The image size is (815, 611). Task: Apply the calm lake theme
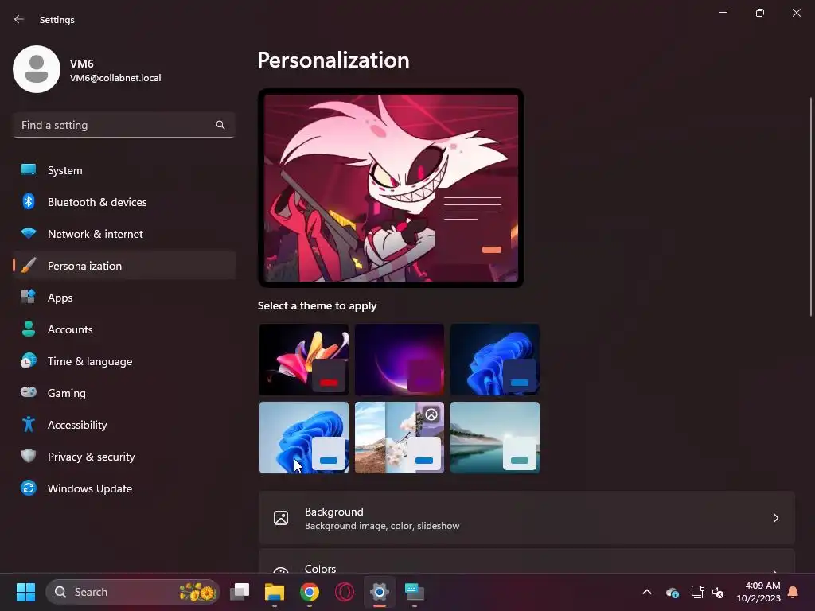coord(495,438)
